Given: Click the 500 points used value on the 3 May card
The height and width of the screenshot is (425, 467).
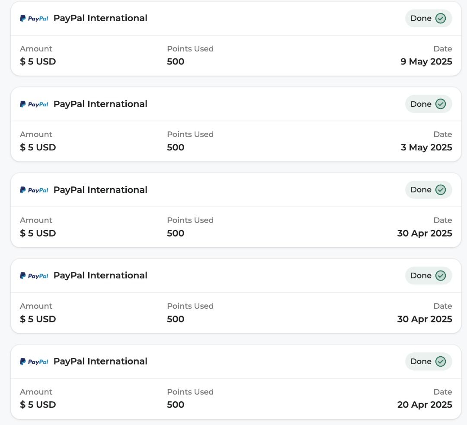Looking at the screenshot, I should coord(176,147).
